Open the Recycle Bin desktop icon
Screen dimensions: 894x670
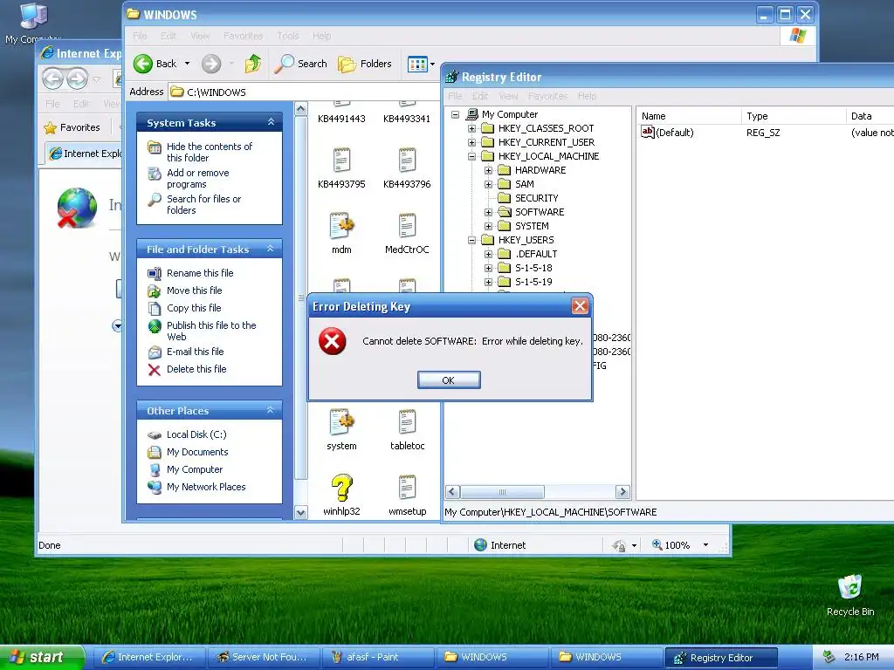click(850, 595)
